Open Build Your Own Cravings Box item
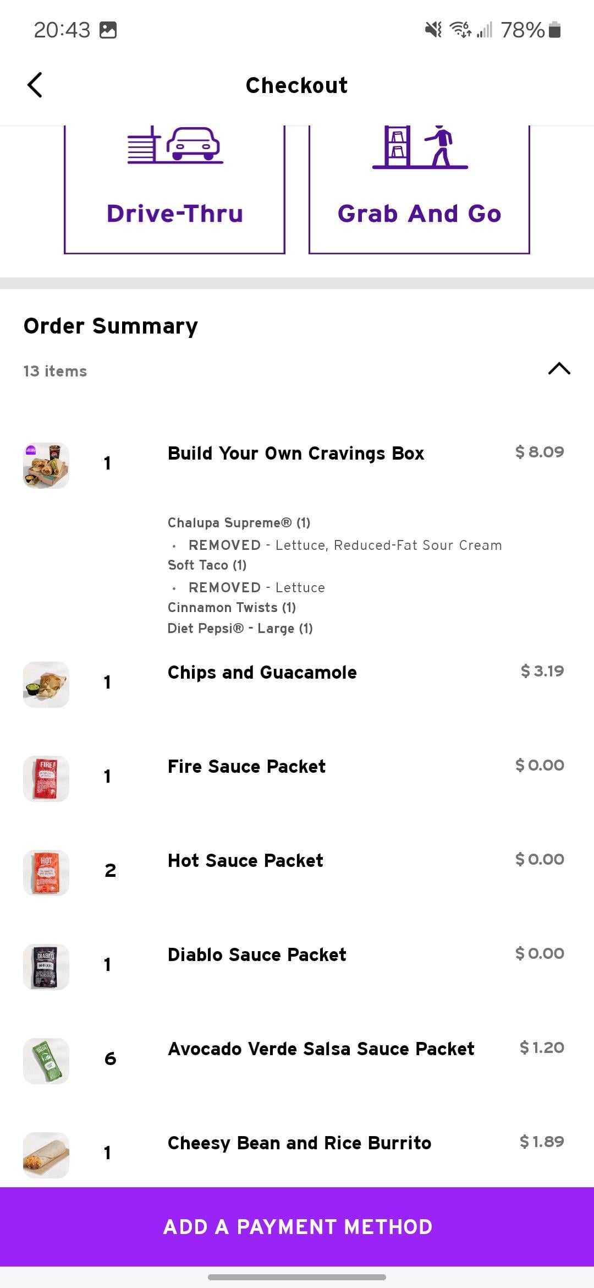 (x=296, y=454)
